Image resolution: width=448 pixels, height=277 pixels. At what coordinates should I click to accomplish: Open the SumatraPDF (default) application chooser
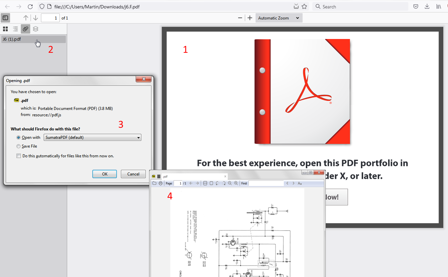(92, 137)
